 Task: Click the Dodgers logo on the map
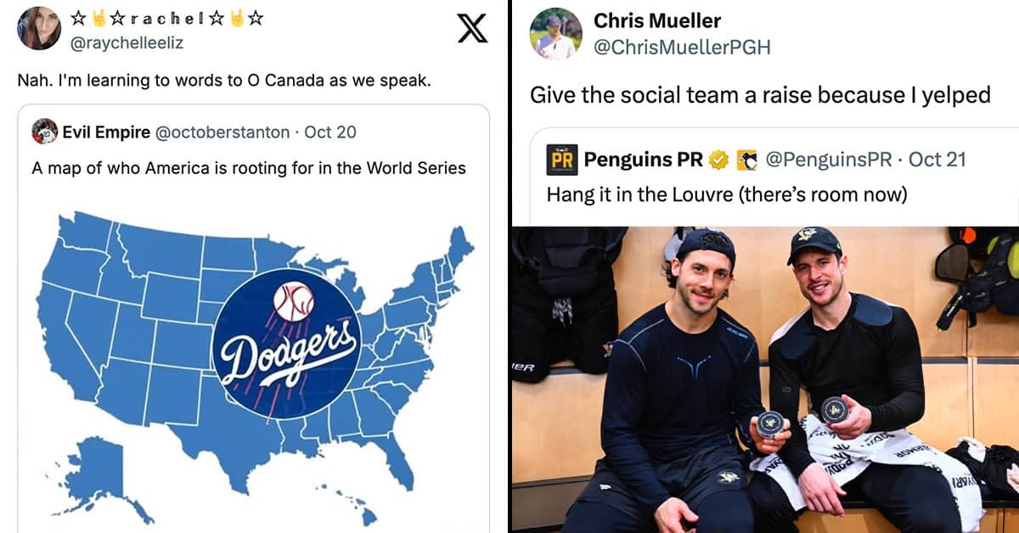pos(287,345)
